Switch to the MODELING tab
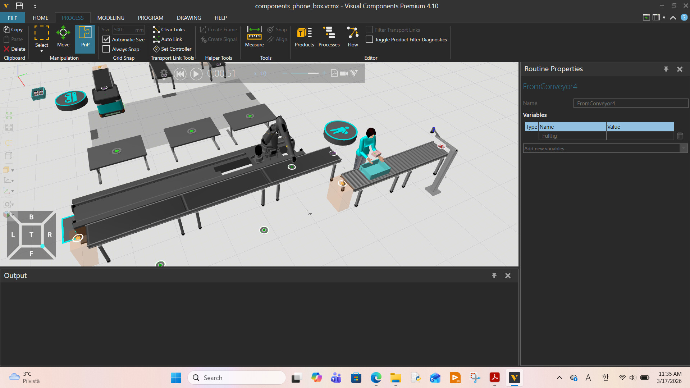The width and height of the screenshot is (690, 388). click(x=111, y=18)
